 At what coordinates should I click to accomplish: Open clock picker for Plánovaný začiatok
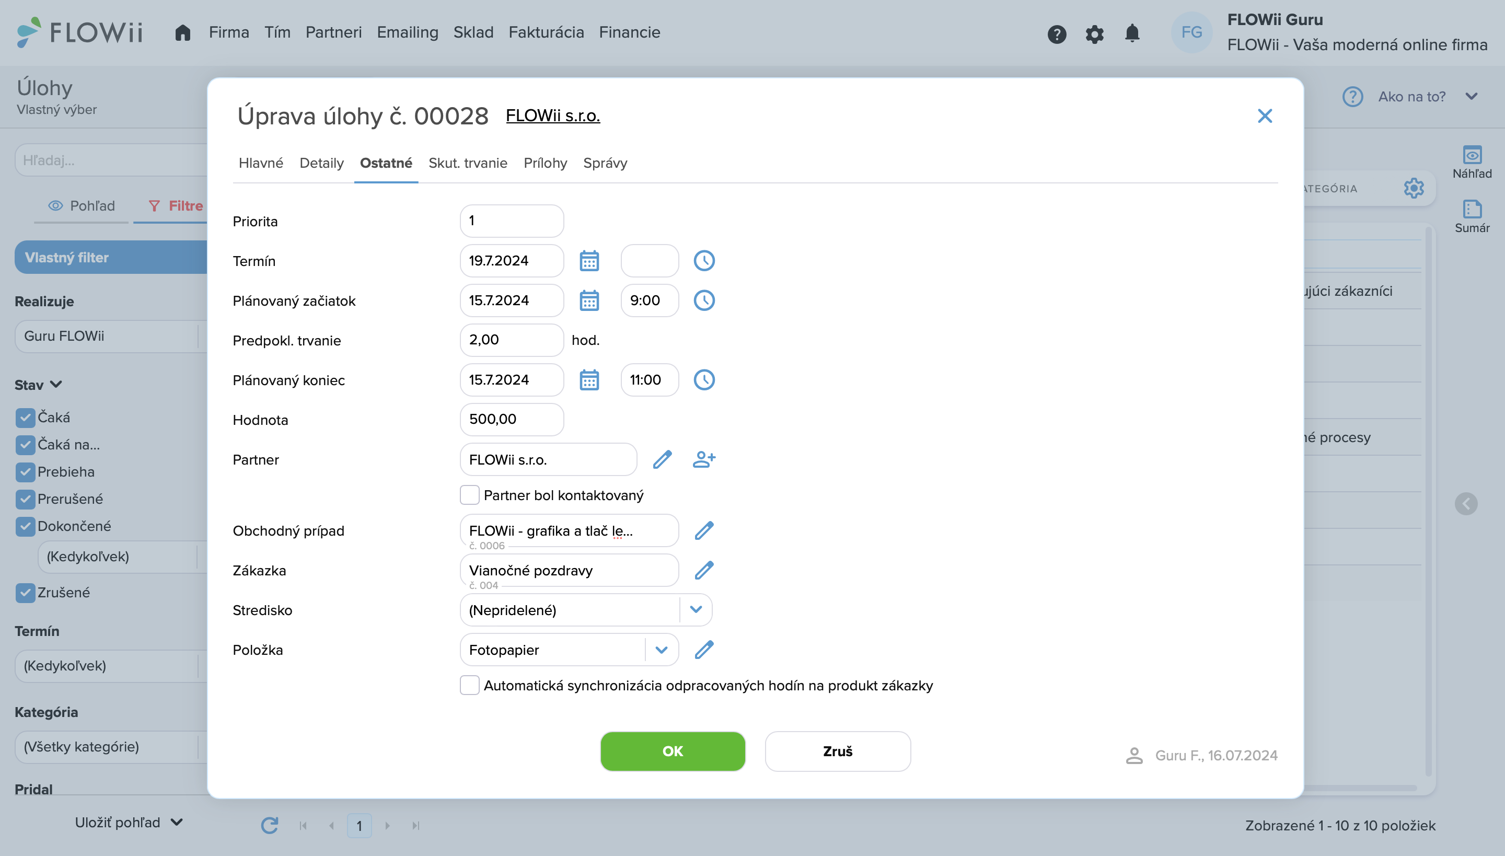(x=704, y=300)
